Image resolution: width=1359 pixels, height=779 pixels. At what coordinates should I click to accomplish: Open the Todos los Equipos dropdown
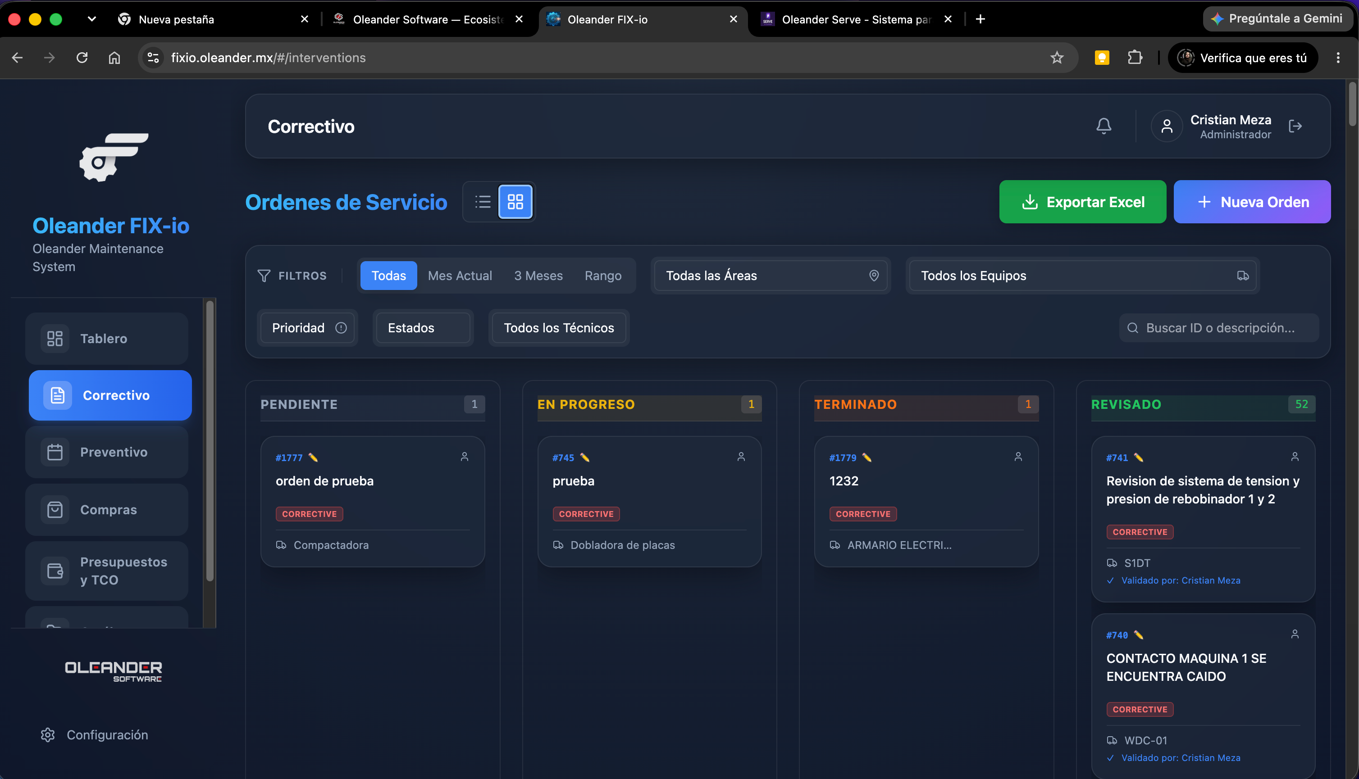coord(1082,276)
